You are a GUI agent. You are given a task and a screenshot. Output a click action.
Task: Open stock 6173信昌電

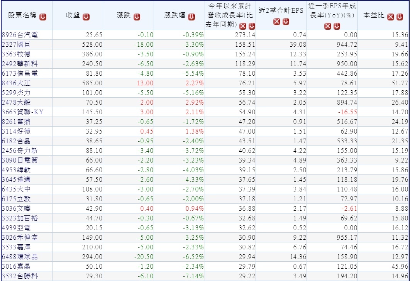click(x=20, y=73)
